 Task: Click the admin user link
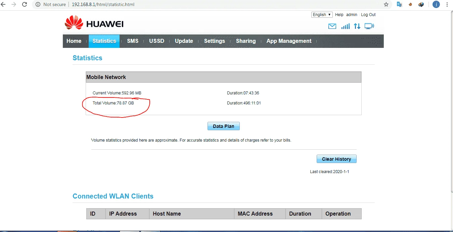(x=352, y=15)
